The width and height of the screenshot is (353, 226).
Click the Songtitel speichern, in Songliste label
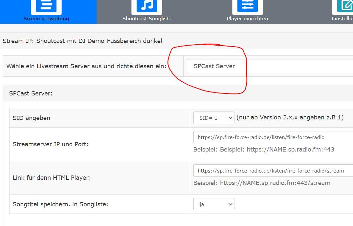pyautogui.click(x=60, y=204)
